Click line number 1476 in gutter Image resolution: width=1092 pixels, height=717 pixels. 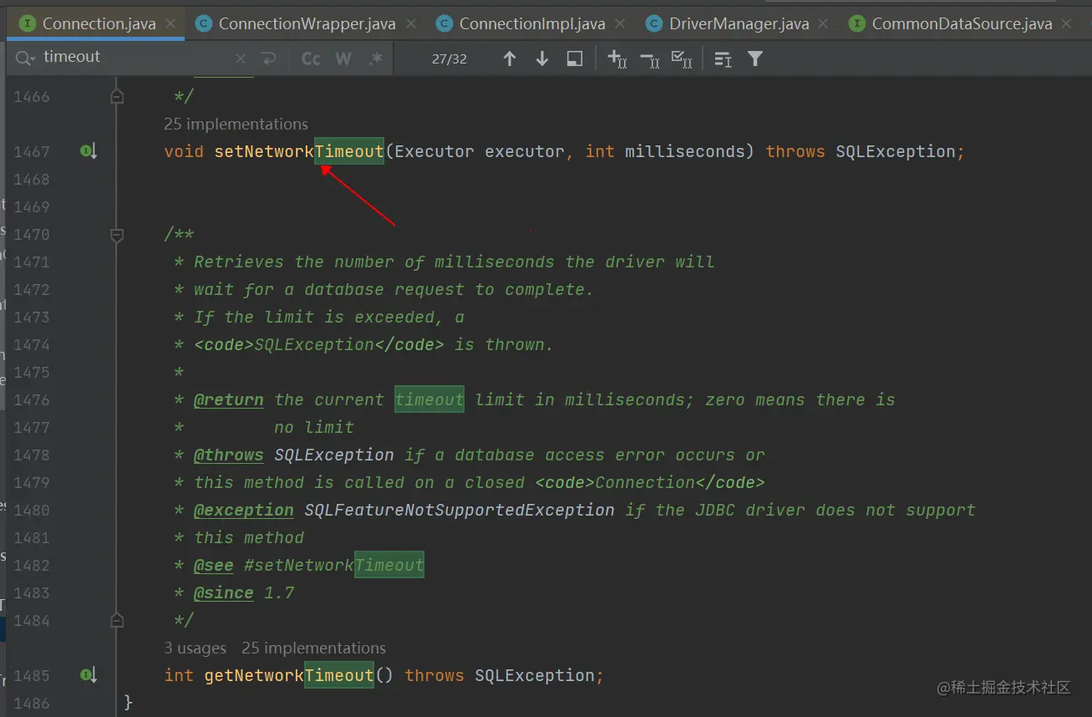pos(32,399)
